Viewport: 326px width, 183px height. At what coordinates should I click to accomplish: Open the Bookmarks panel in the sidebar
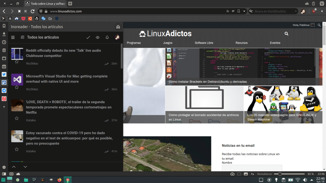(x=4, y=26)
